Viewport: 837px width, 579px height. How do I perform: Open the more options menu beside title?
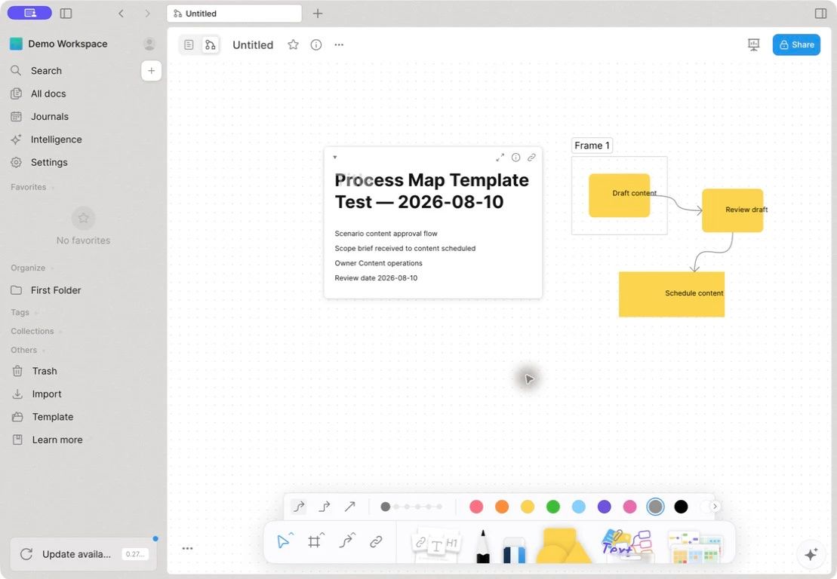click(x=339, y=44)
